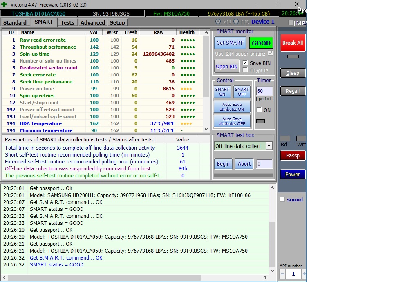Click the Get SMART button
412x282 pixels.
click(229, 43)
